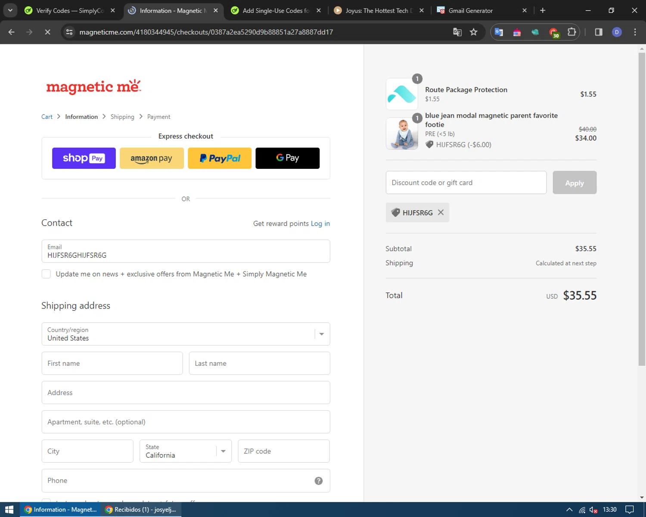
Task: Focus the Email input field
Action: (x=186, y=251)
